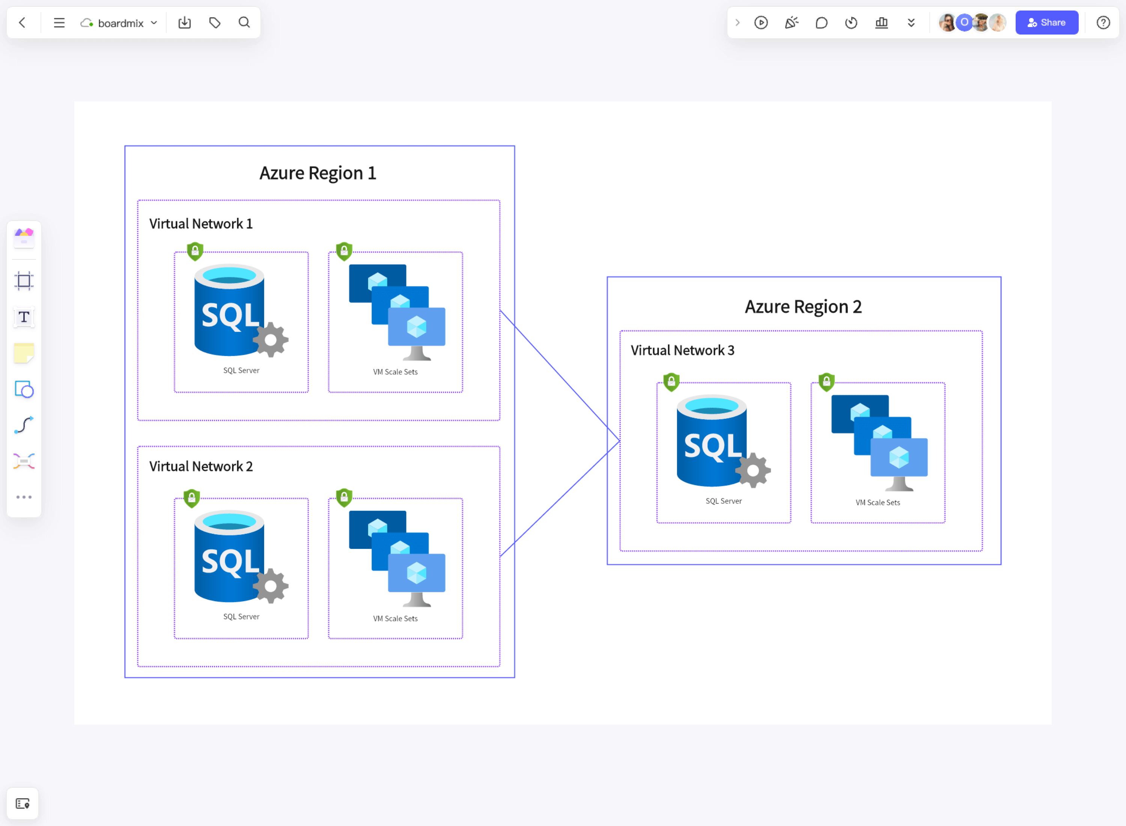The height and width of the screenshot is (826, 1126).
Task: Click VM Scale Sets icon in Virtual Network 3
Action: pyautogui.click(x=880, y=443)
